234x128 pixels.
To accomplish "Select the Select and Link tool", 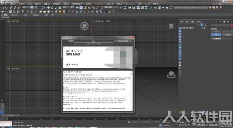I will (11, 8).
